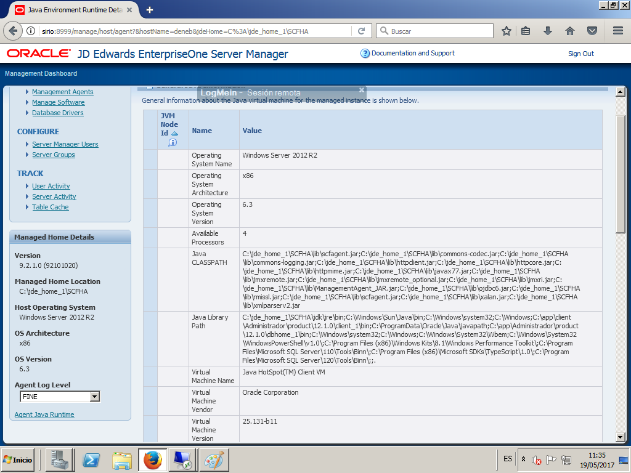
Task: Open the remote desktop taskbar icon
Action: 183,459
